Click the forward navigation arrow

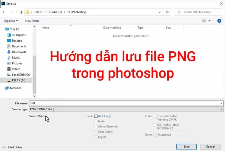(11, 12)
